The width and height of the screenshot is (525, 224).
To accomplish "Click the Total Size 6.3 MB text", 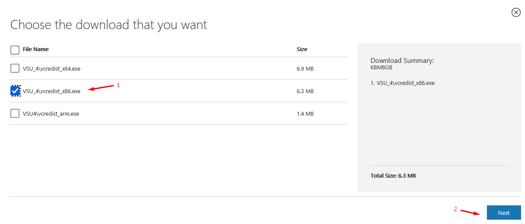I will [x=393, y=175].
